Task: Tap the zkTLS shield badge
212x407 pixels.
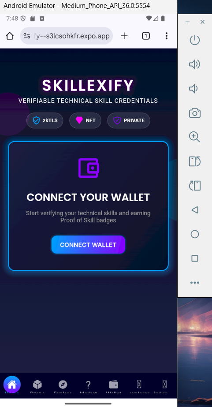Action: click(x=45, y=120)
